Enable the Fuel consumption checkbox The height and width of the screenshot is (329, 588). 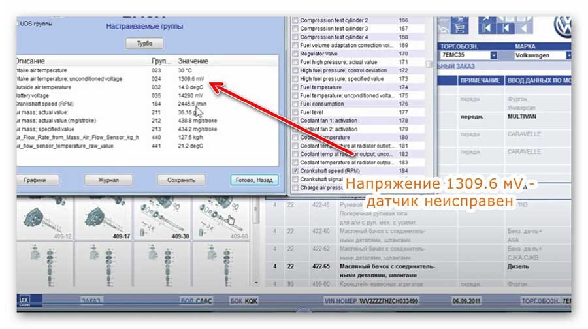(295, 104)
